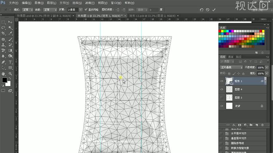Show the 图层 3 layer
The width and height of the screenshot is (273, 153).
click(222, 98)
